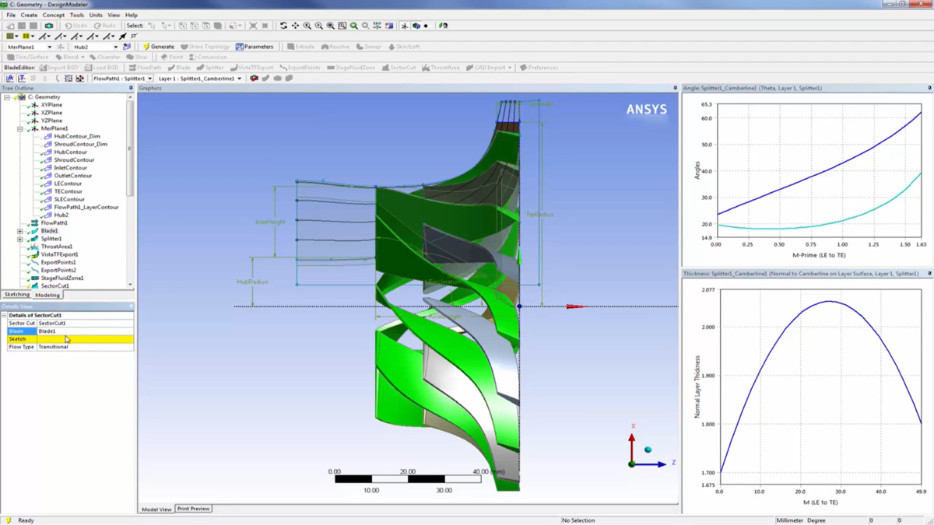The width and height of the screenshot is (934, 525).
Task: Click the SectorCut tool in BladeEditor toolbar
Action: click(x=399, y=68)
